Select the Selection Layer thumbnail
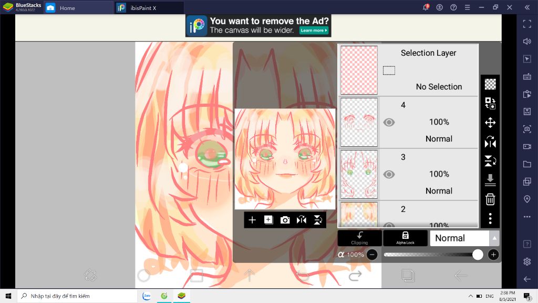 coord(359,70)
